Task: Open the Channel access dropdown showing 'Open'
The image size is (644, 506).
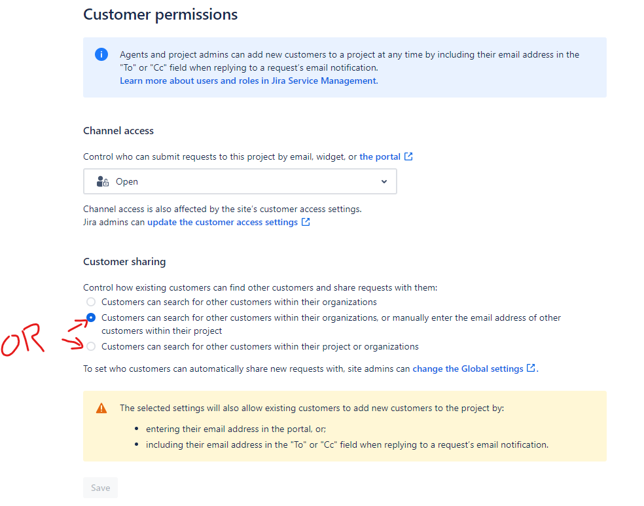Action: (240, 181)
